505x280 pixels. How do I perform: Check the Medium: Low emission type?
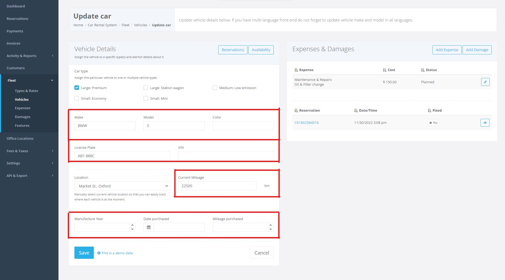[215, 88]
